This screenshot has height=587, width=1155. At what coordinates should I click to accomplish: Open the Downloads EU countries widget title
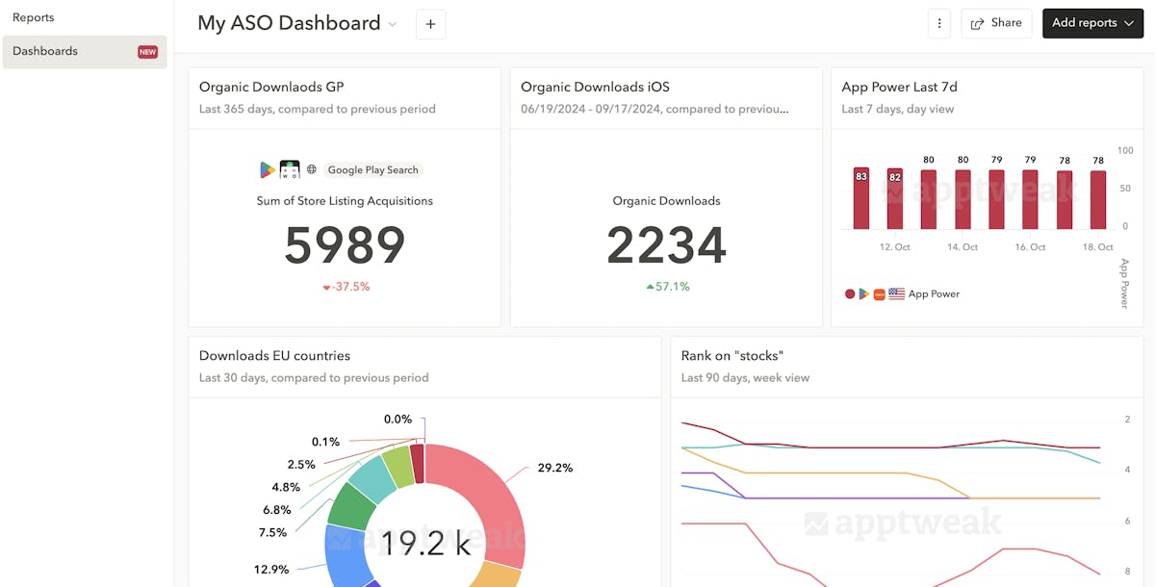point(274,356)
